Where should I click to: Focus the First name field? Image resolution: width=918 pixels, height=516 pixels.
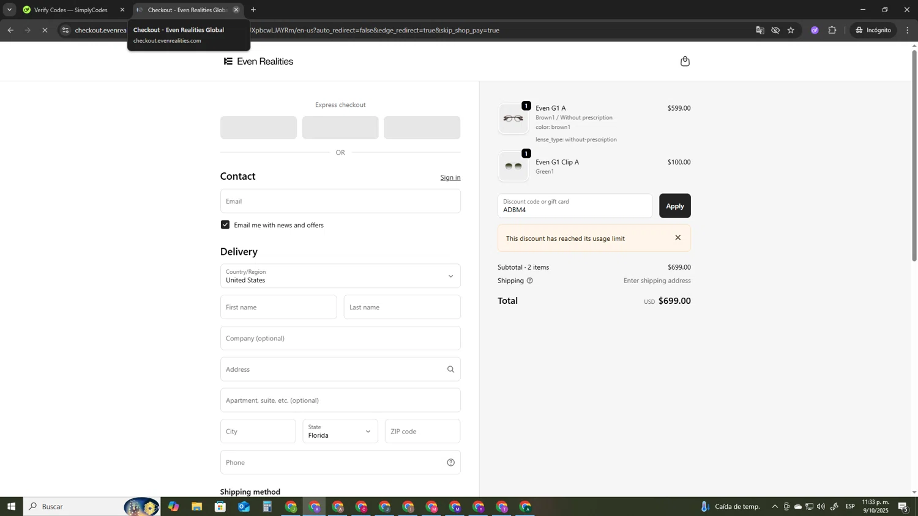click(278, 307)
